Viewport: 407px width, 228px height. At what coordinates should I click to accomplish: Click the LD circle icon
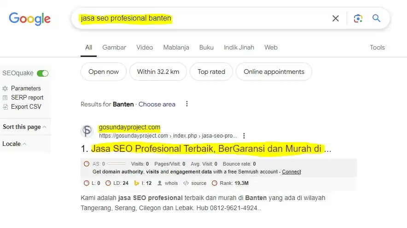108,184
